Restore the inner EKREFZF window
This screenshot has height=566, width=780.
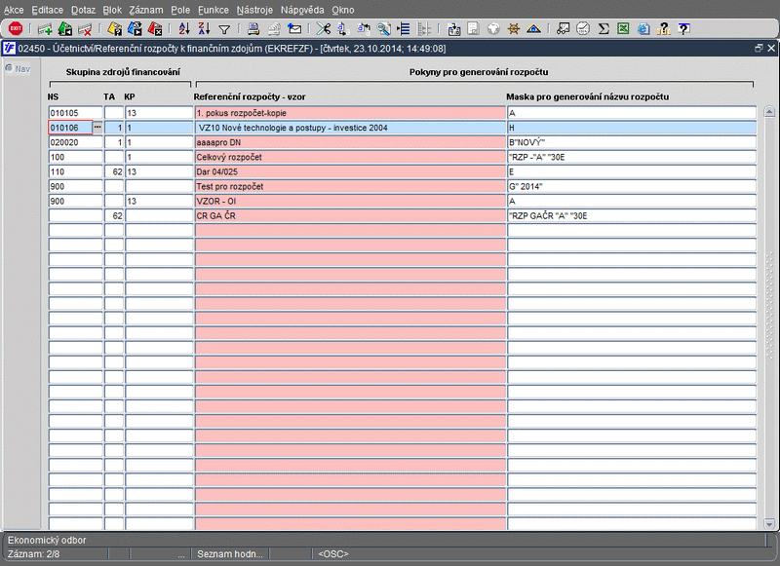click(759, 48)
